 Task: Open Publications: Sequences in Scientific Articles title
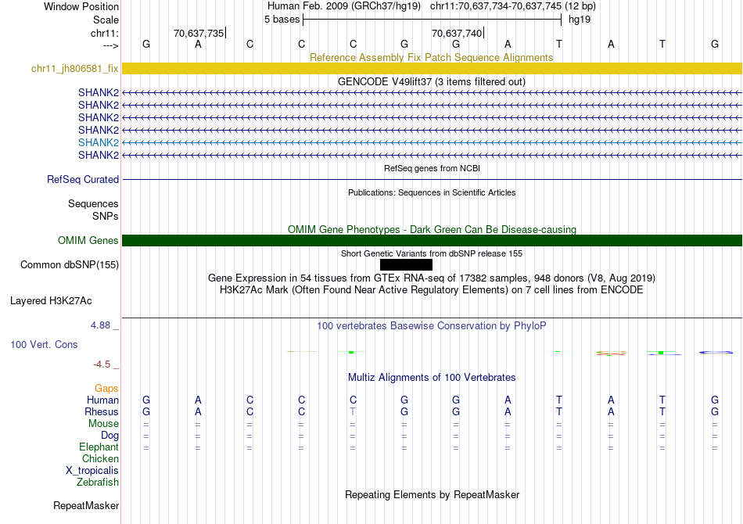[432, 192]
